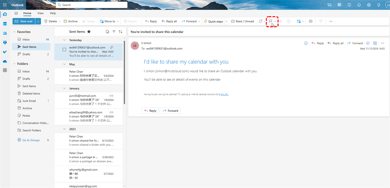Open the OneDrive cloud app

[5, 61]
